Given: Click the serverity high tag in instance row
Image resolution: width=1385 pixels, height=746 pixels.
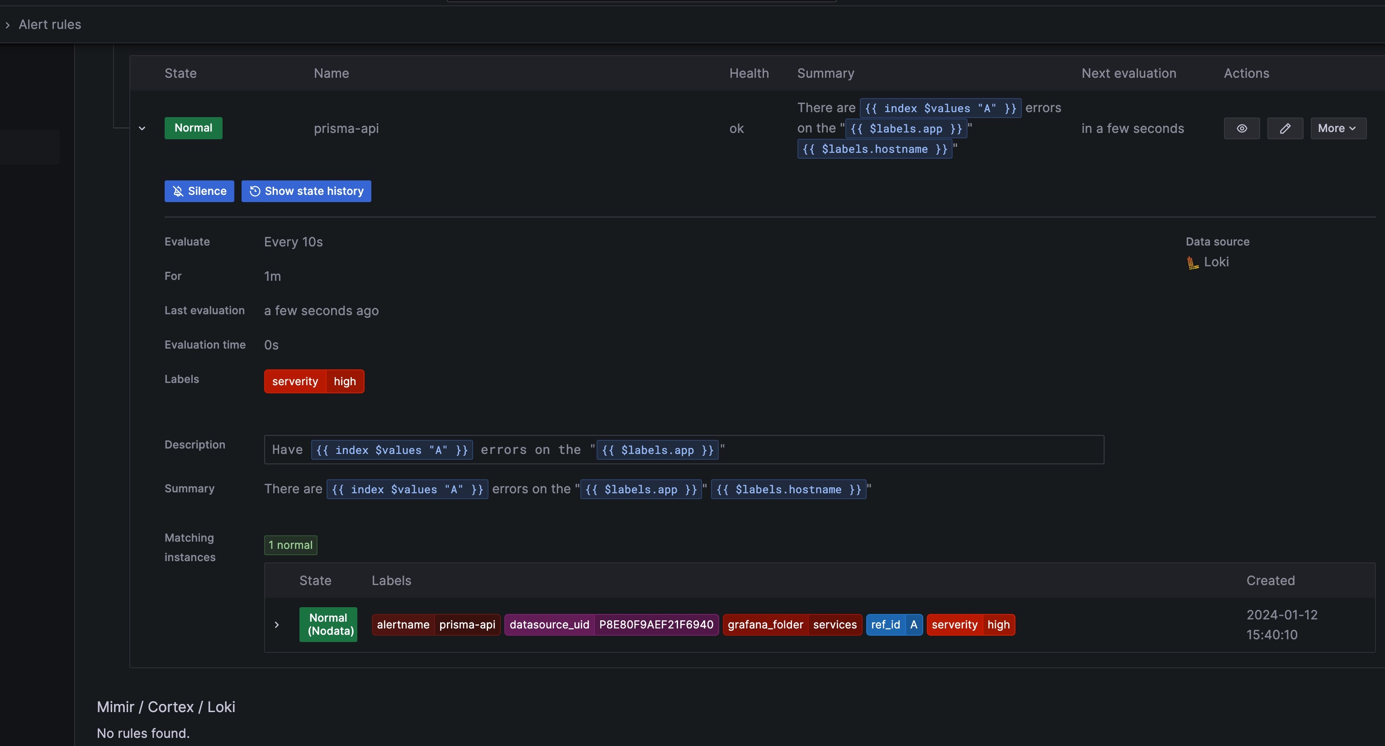Looking at the screenshot, I should 971,624.
